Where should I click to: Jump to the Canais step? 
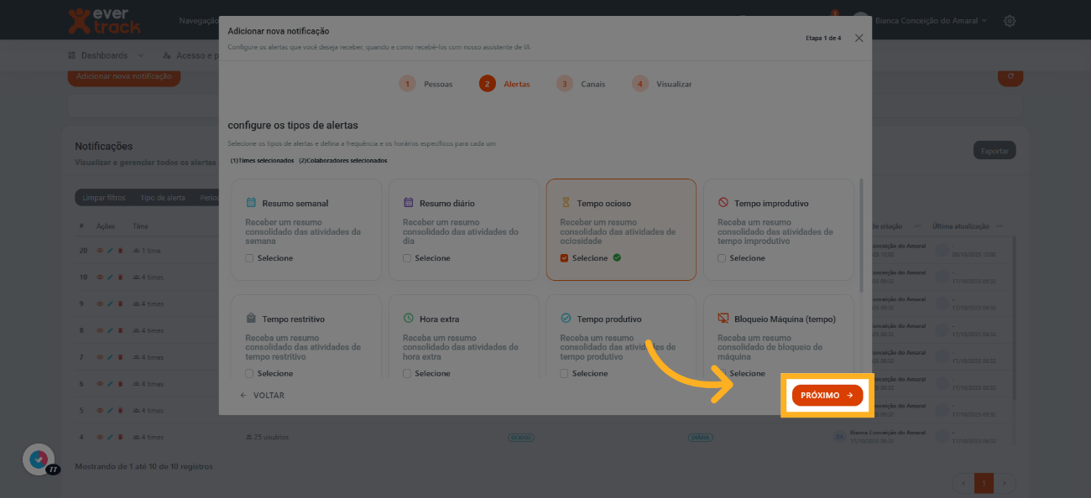pyautogui.click(x=581, y=84)
